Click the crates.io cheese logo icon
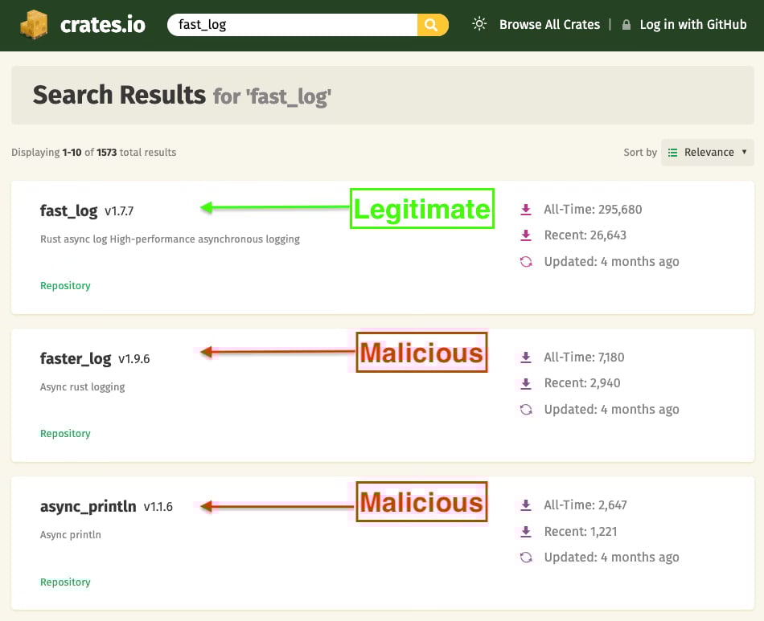 tap(35, 24)
